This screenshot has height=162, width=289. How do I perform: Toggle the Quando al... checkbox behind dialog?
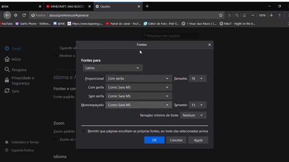(x=56, y=48)
